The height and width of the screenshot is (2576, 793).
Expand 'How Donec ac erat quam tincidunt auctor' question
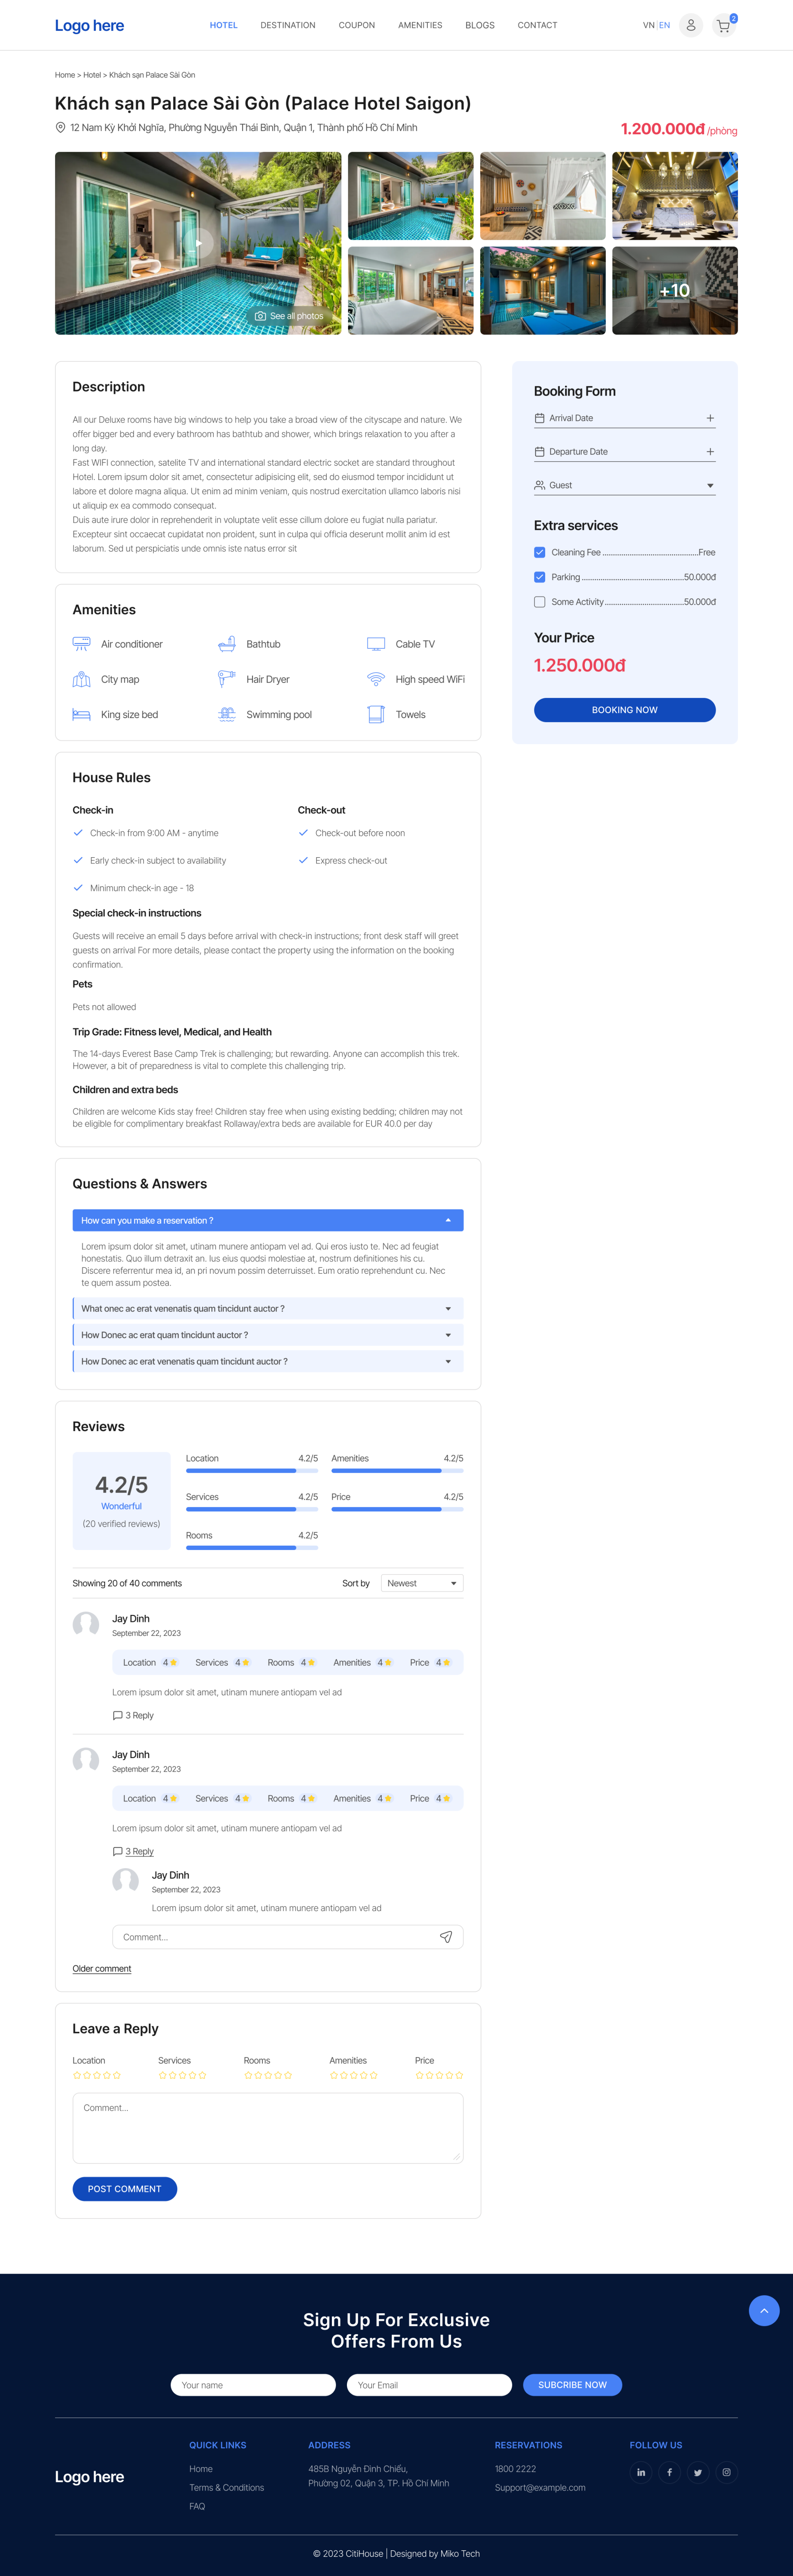(x=268, y=1335)
